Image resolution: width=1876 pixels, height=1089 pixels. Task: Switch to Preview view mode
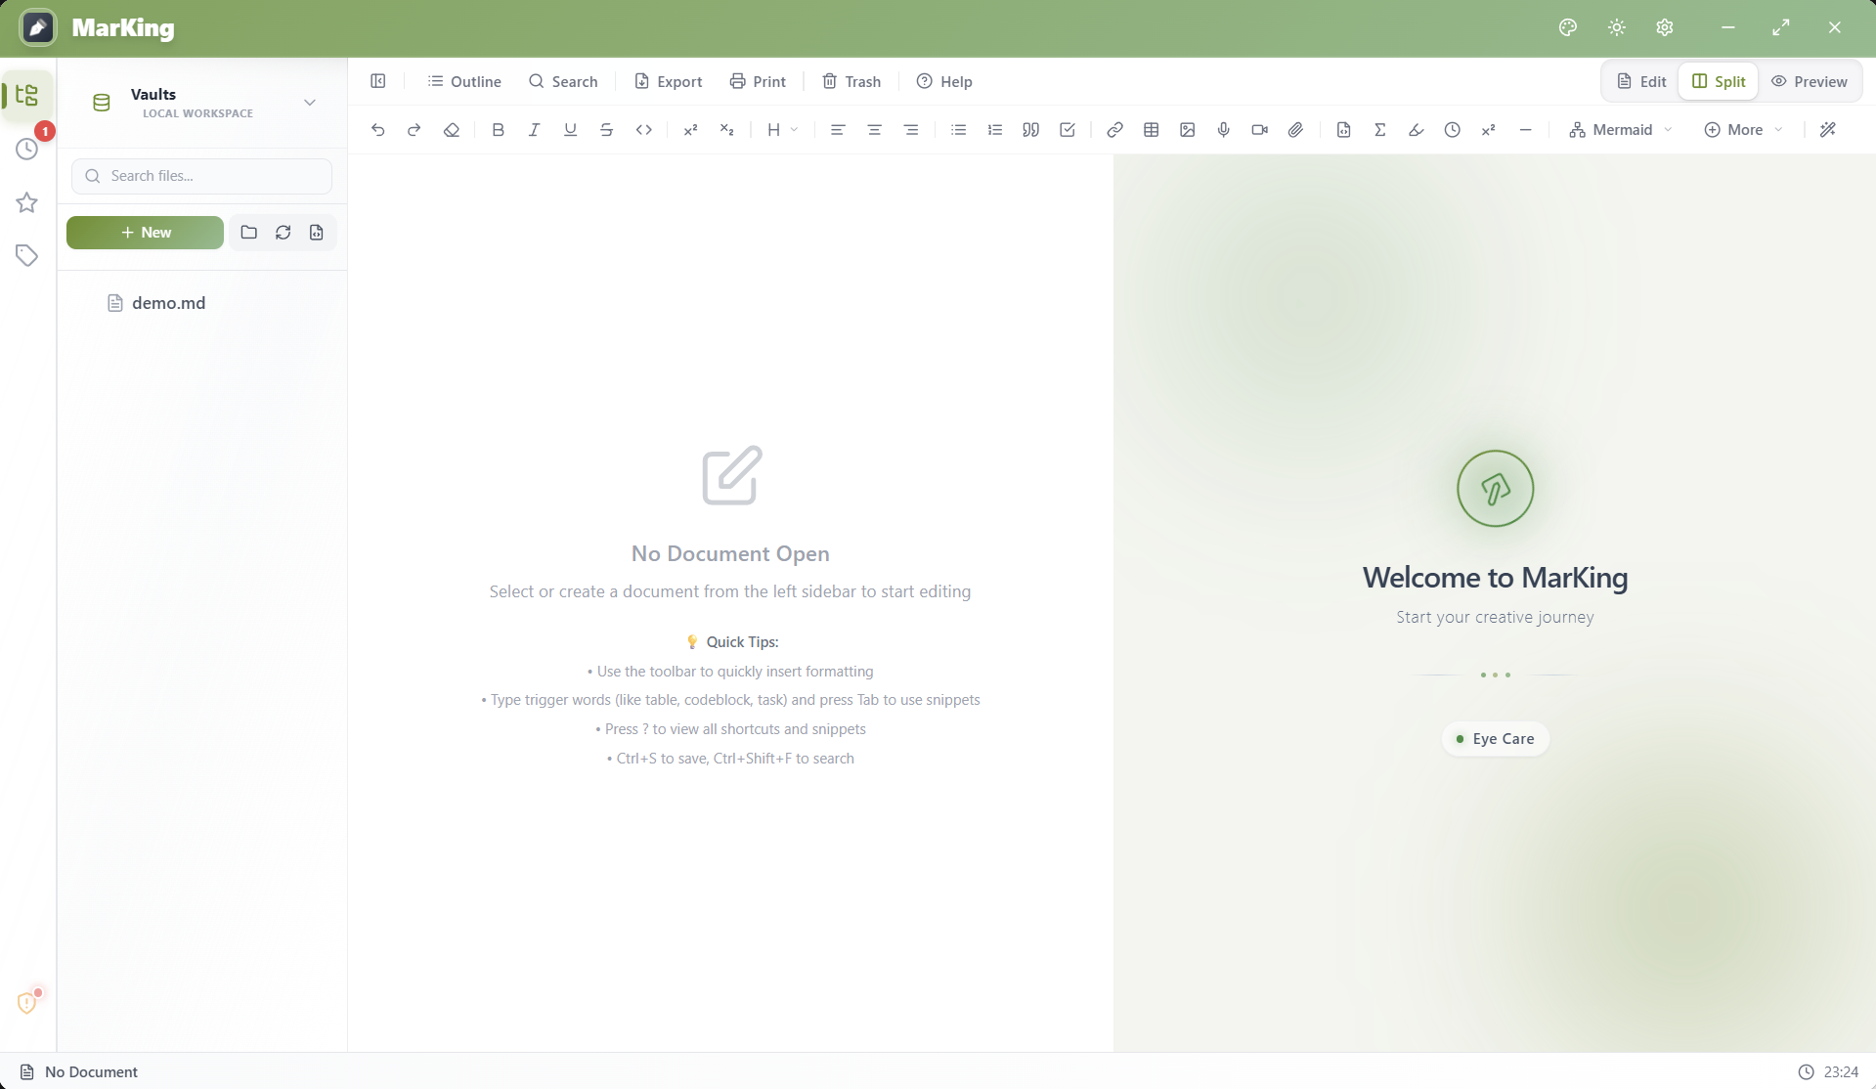pos(1810,81)
